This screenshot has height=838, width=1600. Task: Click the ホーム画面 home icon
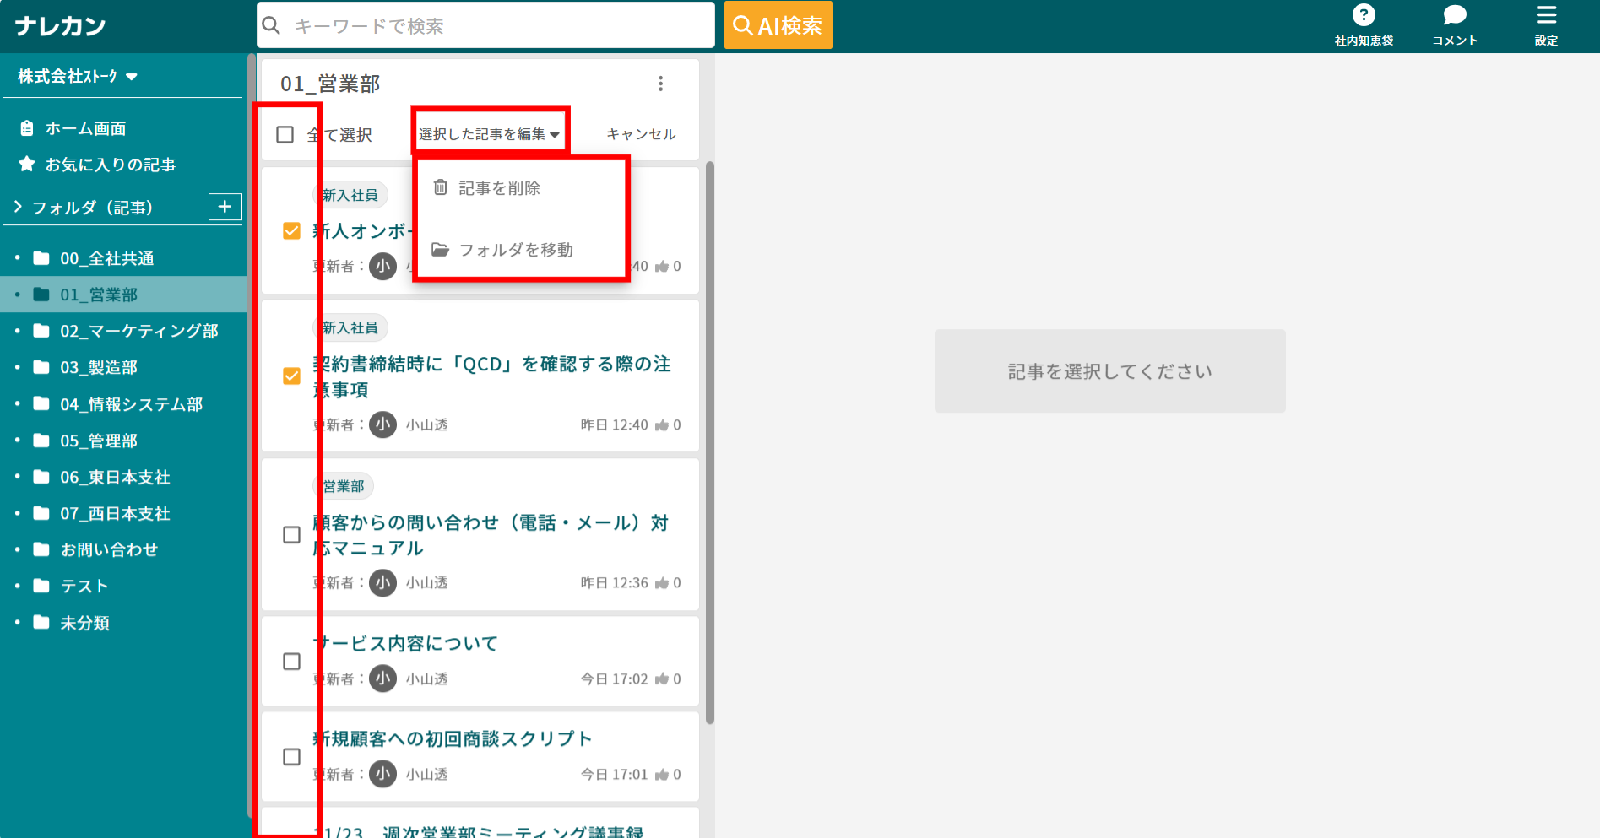pos(26,127)
